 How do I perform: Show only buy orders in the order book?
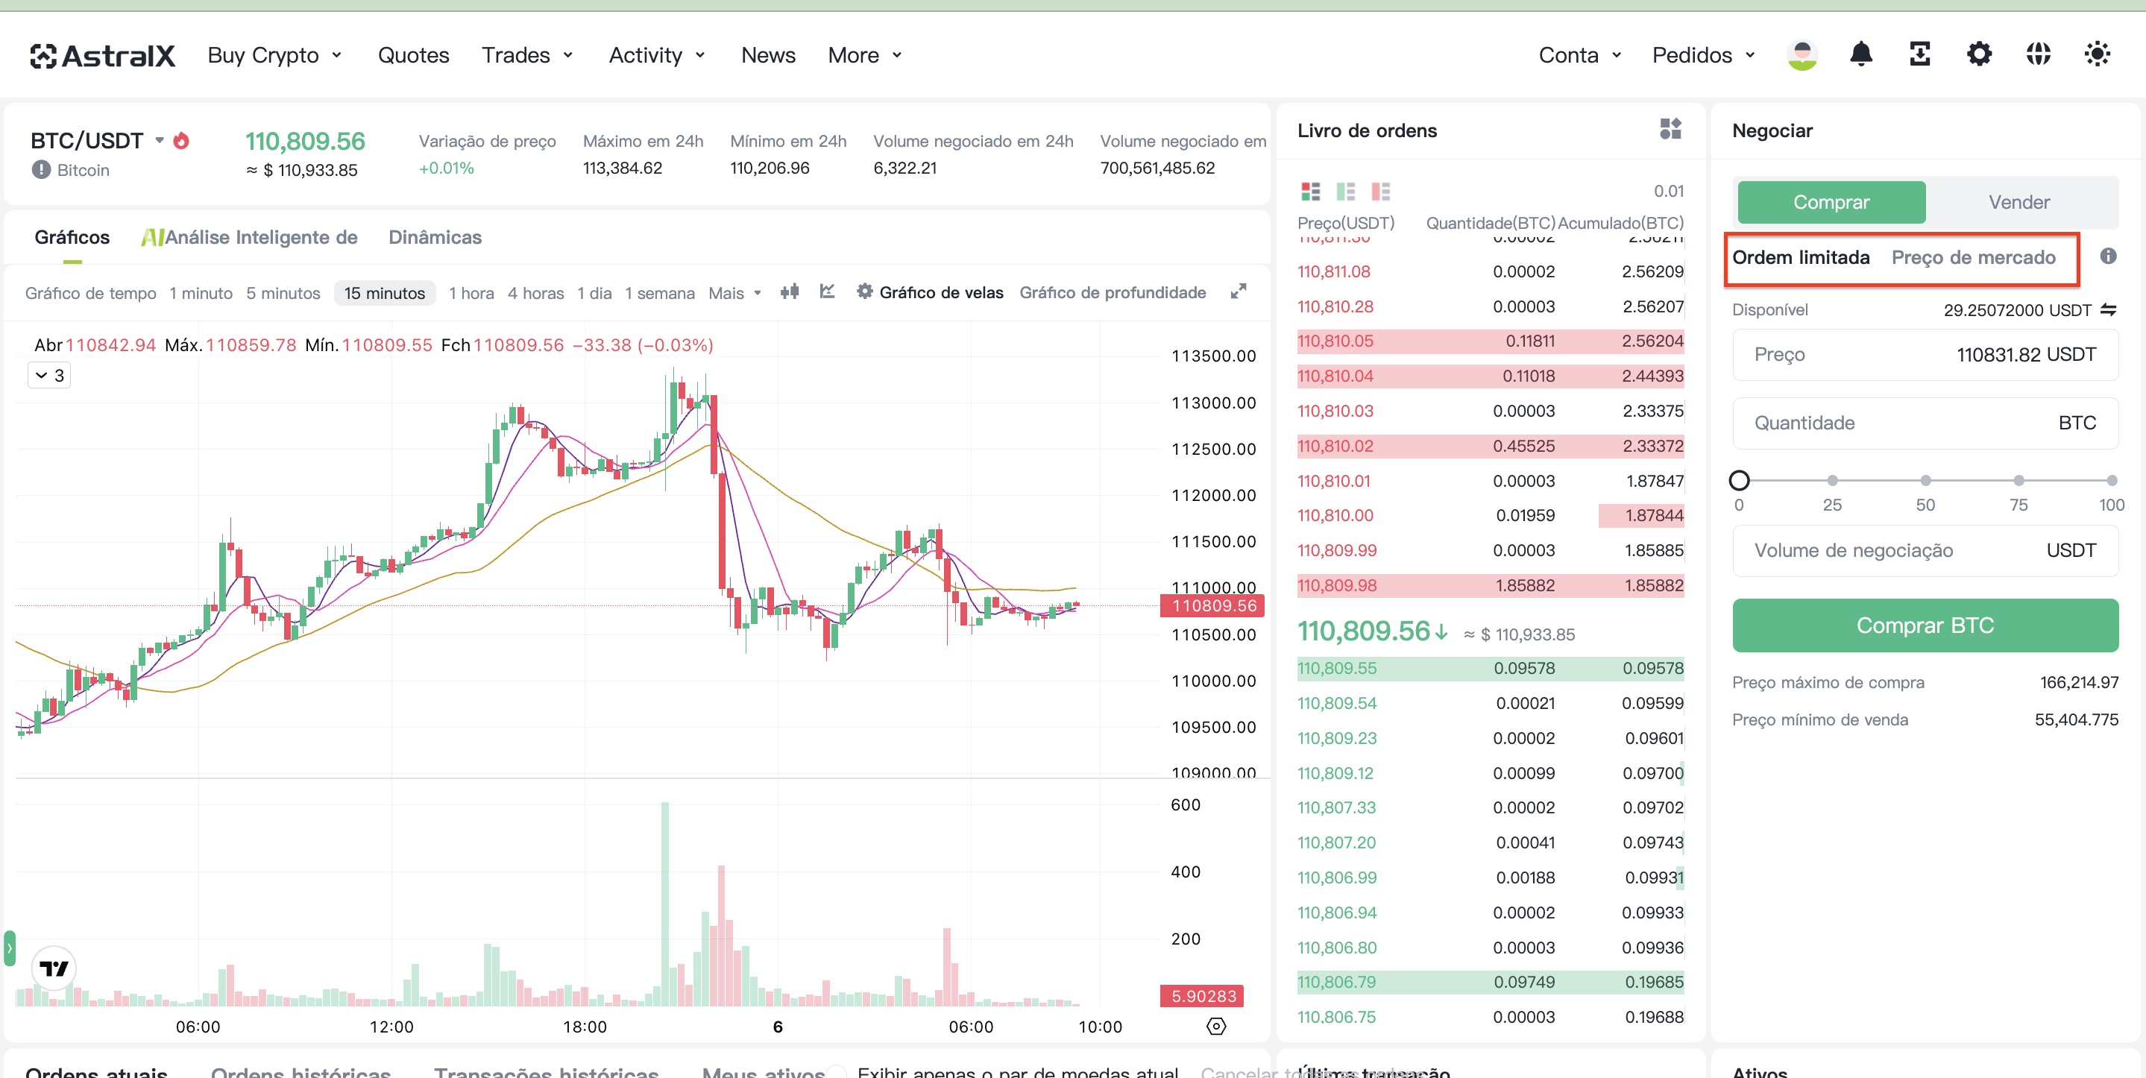(1345, 192)
